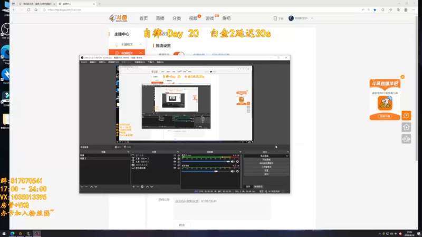Click the Scenes panel dock header icon
The height and width of the screenshot is (237, 422).
[128, 152]
